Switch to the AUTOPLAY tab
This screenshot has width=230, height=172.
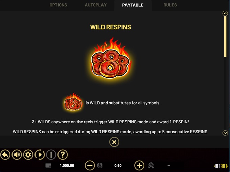coord(96,5)
